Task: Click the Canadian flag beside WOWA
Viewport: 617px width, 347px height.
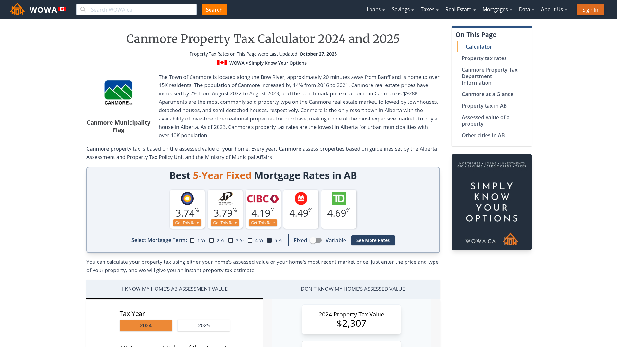Action: 62,9
